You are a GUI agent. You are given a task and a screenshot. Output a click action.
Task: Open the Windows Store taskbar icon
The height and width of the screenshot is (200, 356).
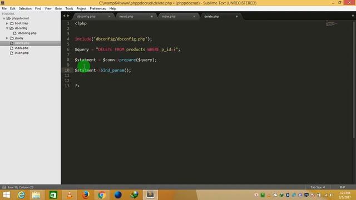pos(53,195)
